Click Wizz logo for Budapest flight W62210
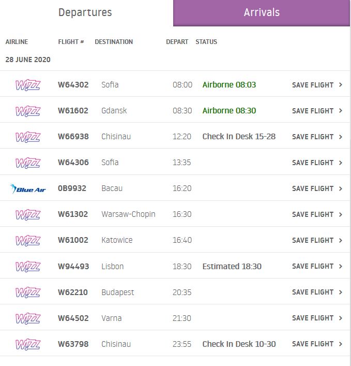 [28, 292]
